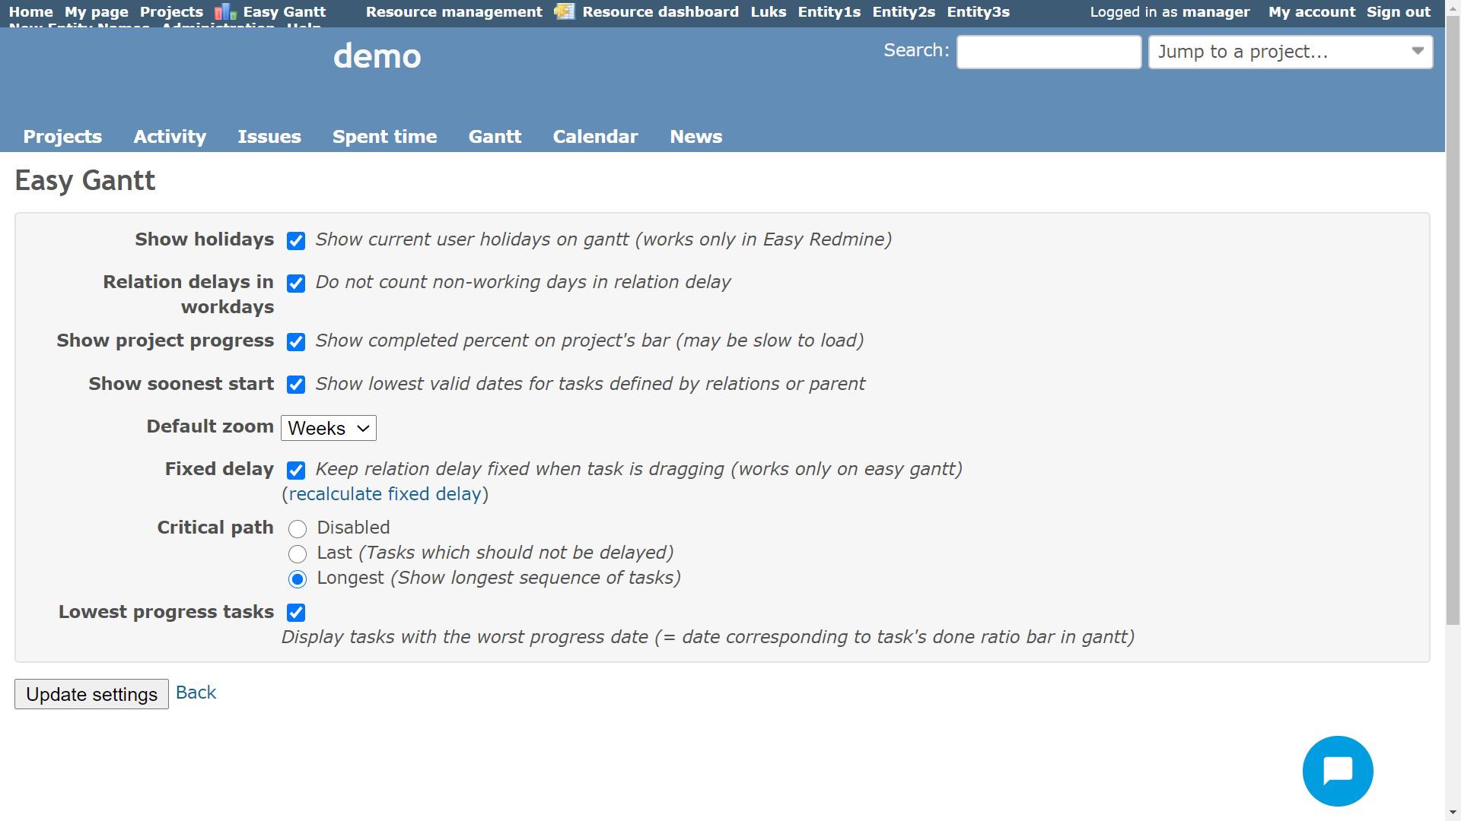Uncheck the Lowest progress tasks checkbox
Screen dimensions: 1461x821
point(296,613)
